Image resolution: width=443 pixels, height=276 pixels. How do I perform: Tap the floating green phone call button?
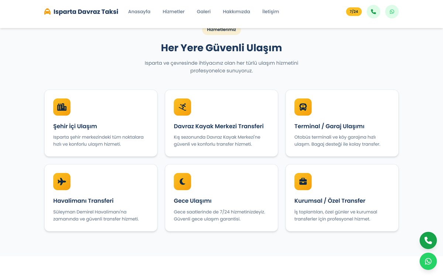(428, 241)
